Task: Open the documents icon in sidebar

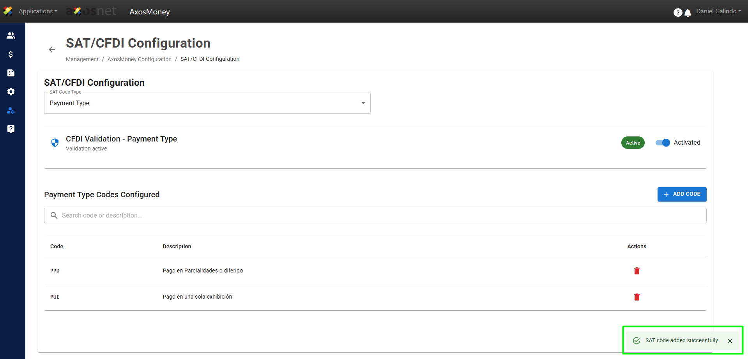Action: pyautogui.click(x=11, y=73)
